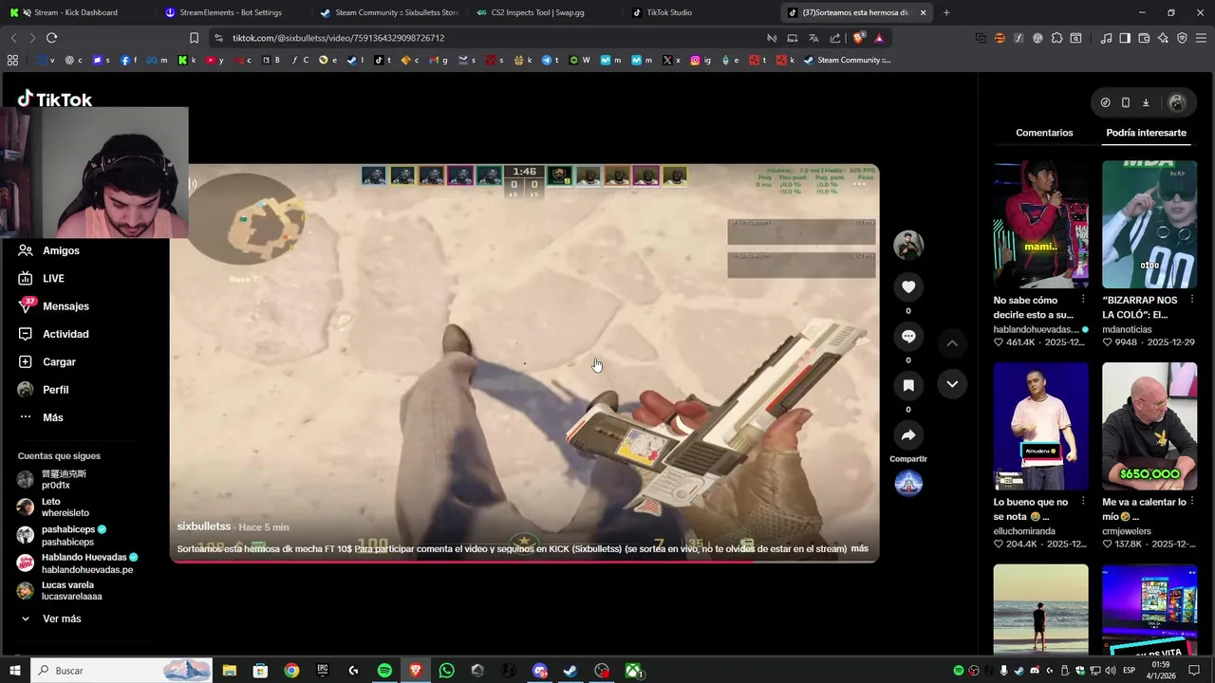Open options for 'Me va a calentar' video

[1191, 502]
